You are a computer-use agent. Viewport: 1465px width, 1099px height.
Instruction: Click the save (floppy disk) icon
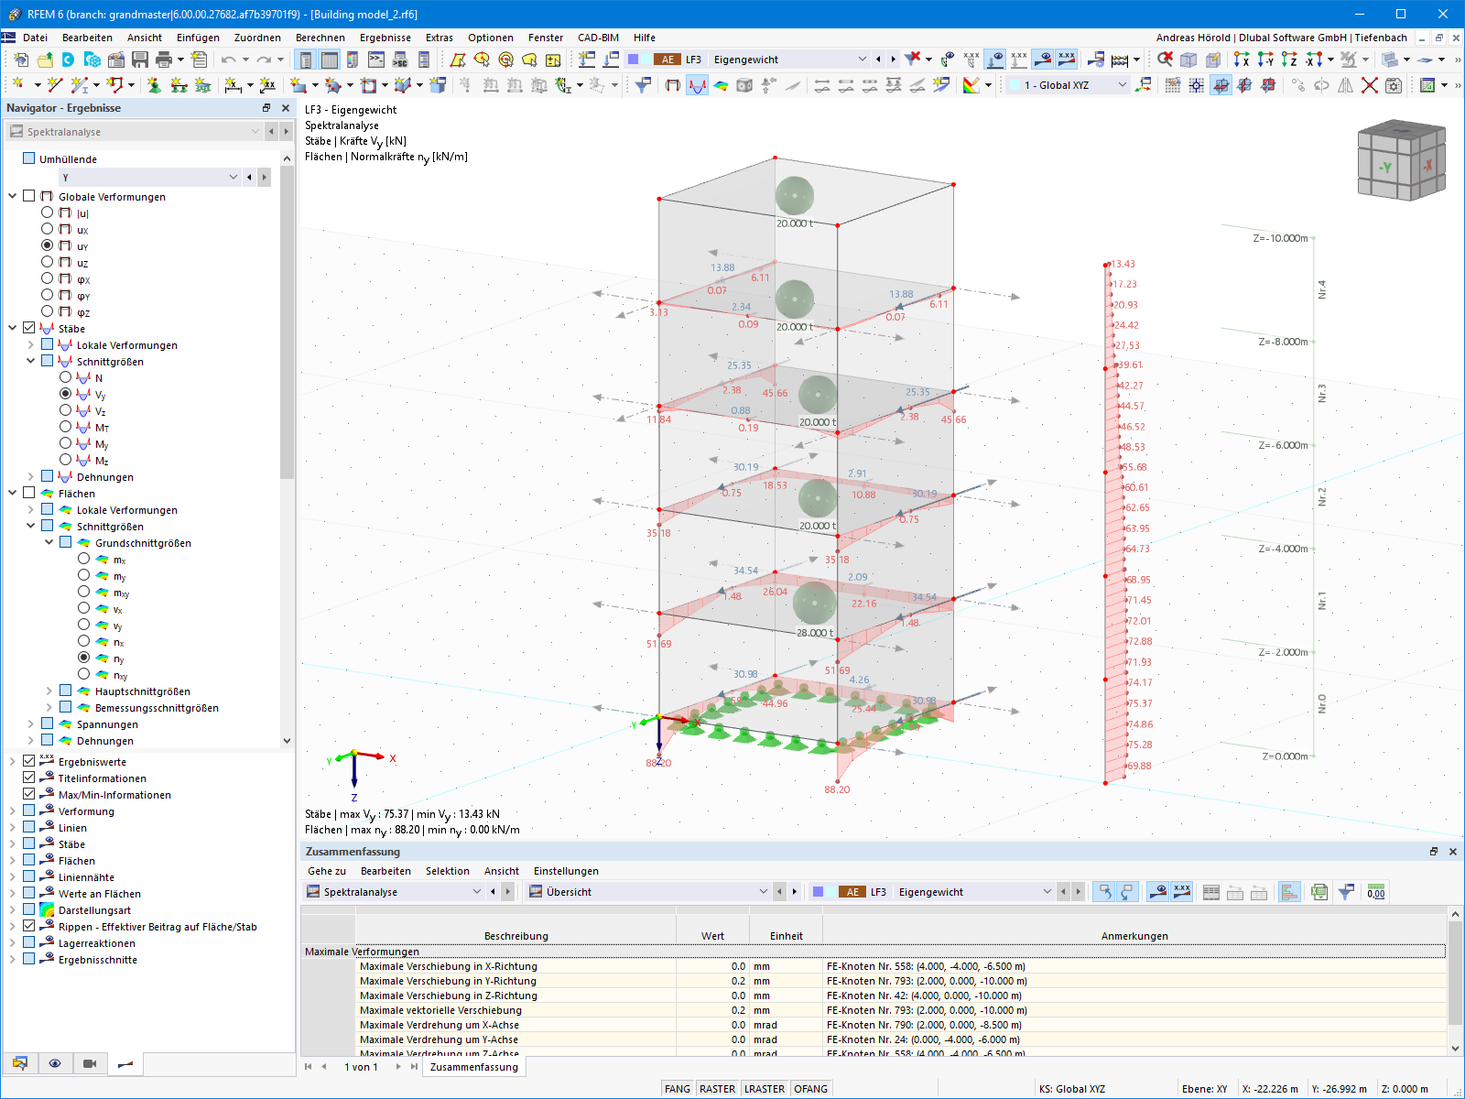(x=140, y=60)
